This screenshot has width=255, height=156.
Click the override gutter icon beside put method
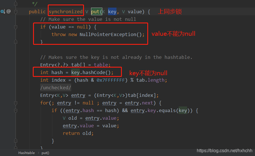3,12
